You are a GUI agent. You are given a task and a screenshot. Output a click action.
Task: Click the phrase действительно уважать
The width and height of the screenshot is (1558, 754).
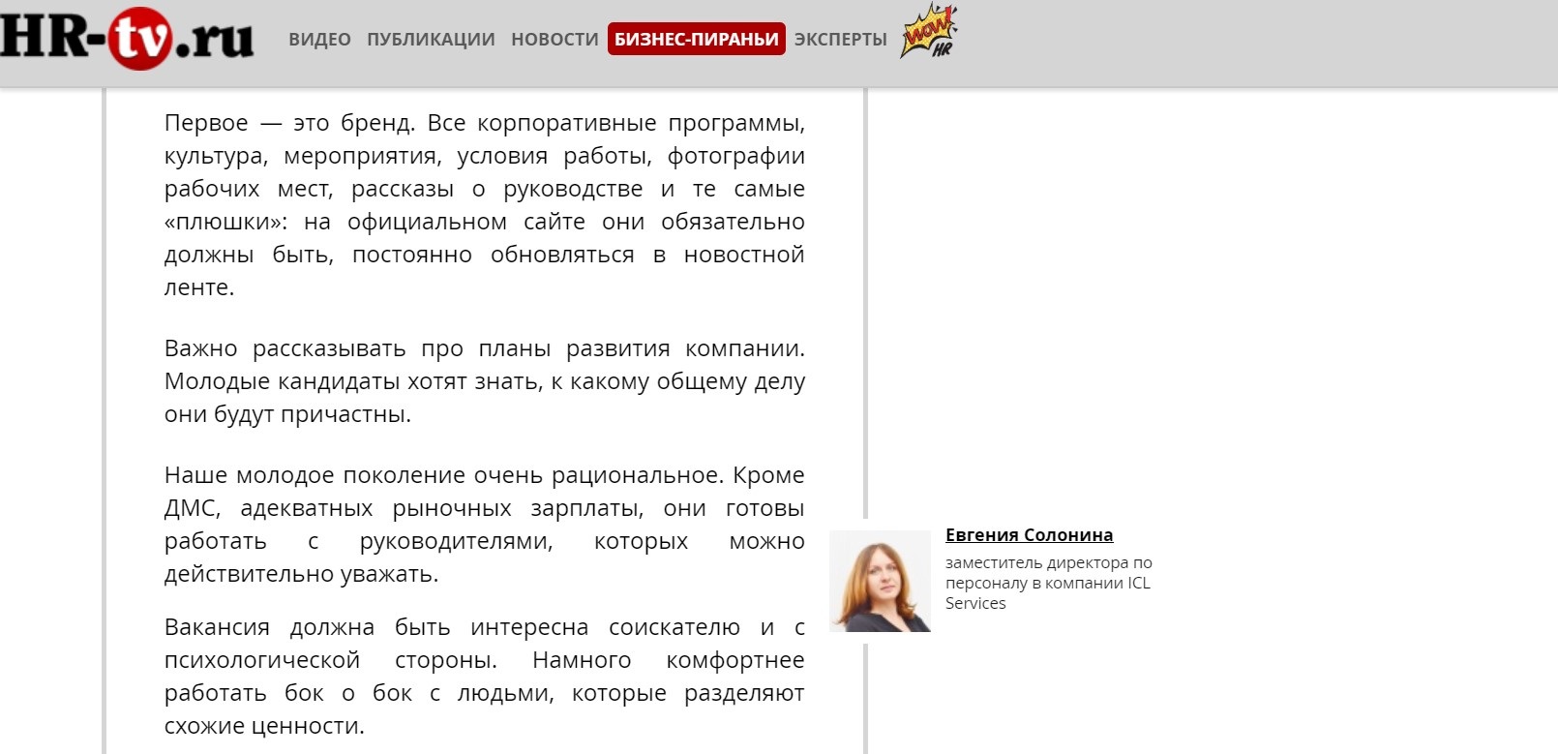click(300, 575)
